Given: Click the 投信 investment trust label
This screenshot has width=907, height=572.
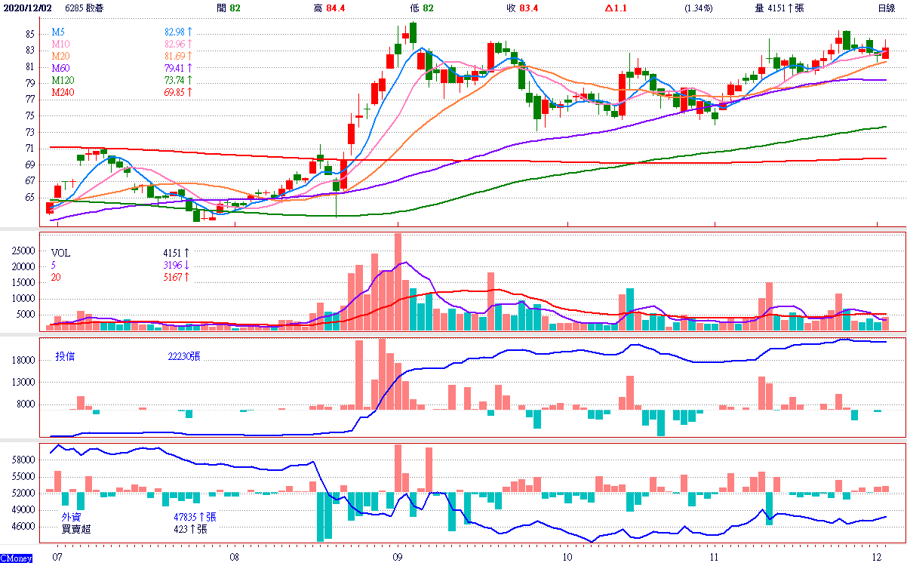Looking at the screenshot, I should [65, 356].
